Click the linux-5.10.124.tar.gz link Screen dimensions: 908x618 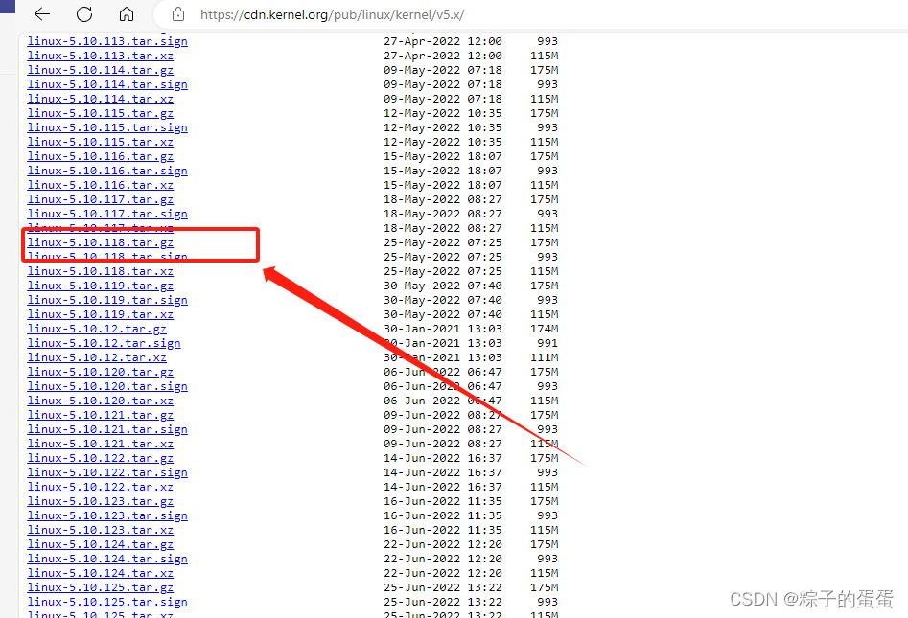100,543
